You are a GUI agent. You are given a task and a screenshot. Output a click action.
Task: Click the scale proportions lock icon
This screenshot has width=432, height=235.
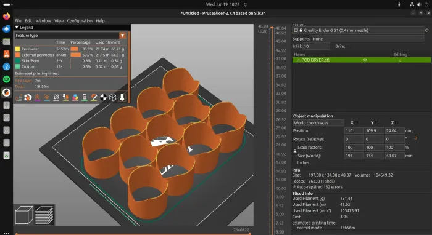pos(295,151)
